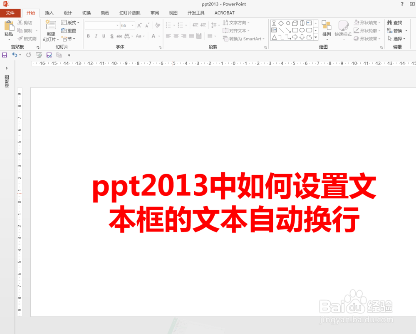Open the Font Color (A) picker

pyautogui.click(x=154, y=36)
